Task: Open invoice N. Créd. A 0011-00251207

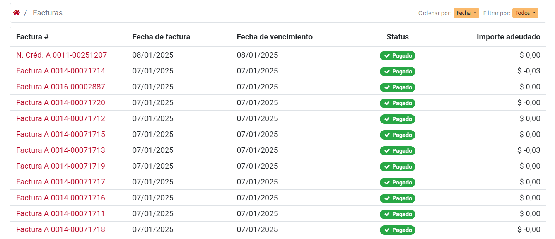Action: tap(61, 55)
